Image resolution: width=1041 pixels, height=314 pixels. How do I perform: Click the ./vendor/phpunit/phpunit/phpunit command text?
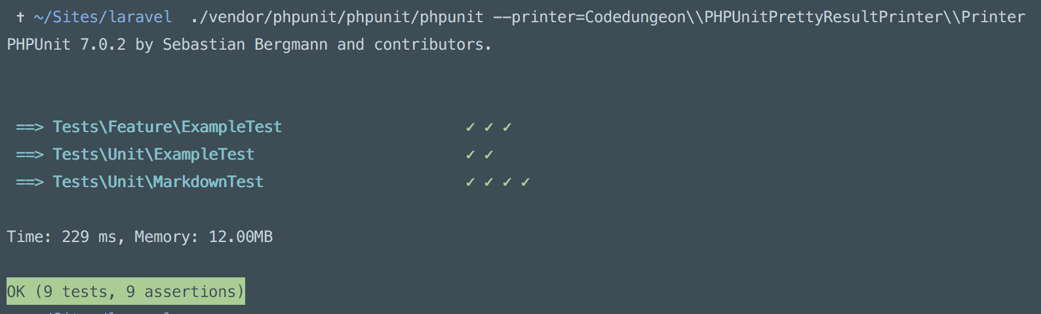pyautogui.click(x=337, y=17)
